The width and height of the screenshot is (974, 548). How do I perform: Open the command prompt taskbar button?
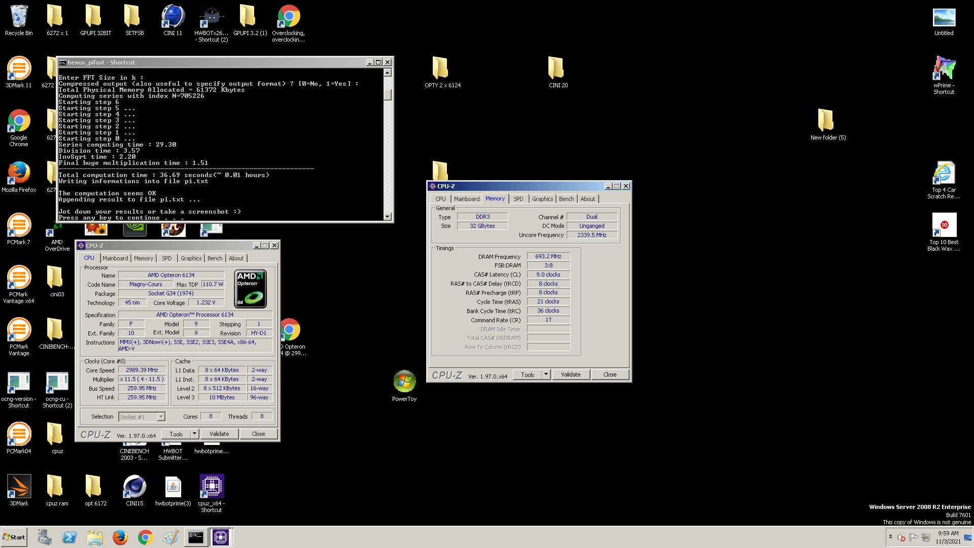(x=196, y=537)
